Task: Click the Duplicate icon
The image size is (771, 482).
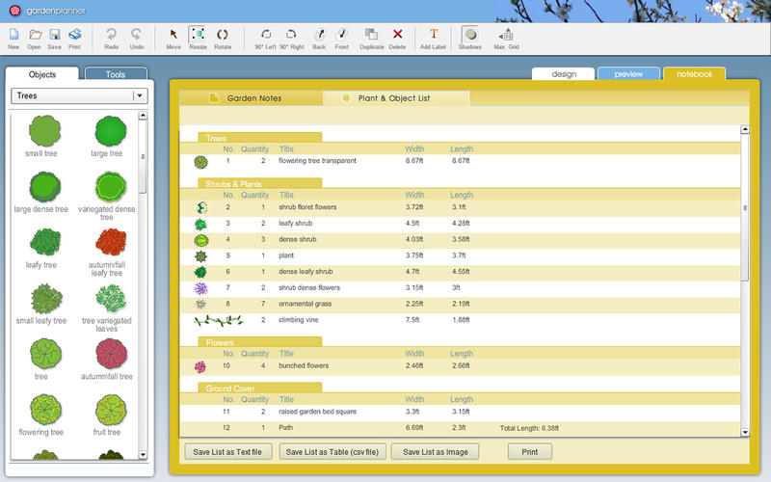Action: (x=371, y=35)
